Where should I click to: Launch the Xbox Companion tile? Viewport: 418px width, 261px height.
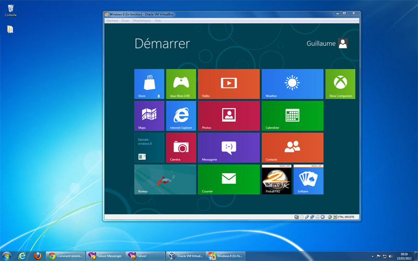click(x=340, y=84)
